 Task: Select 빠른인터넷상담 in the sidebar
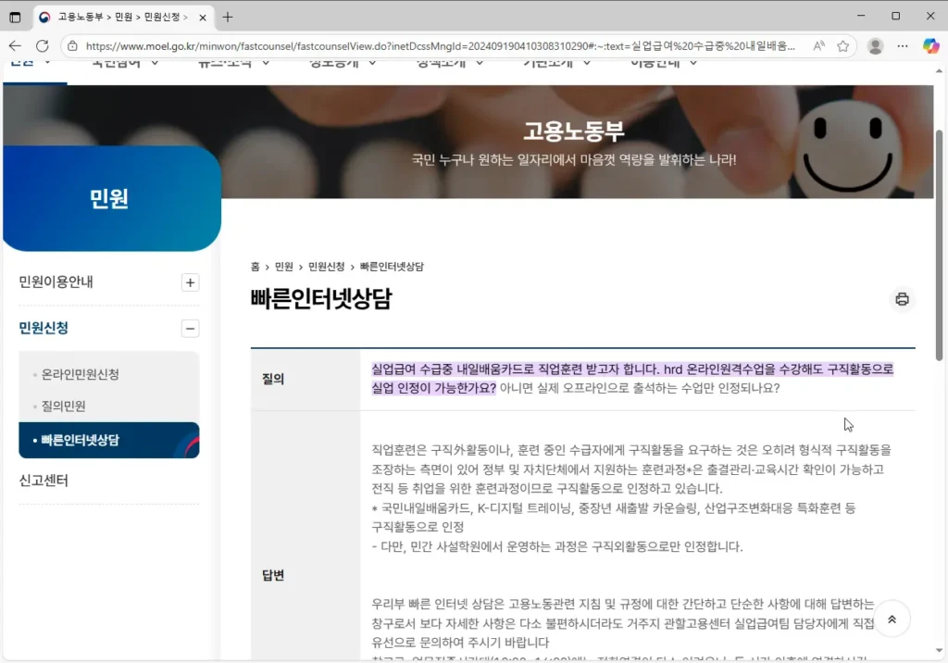pos(109,441)
